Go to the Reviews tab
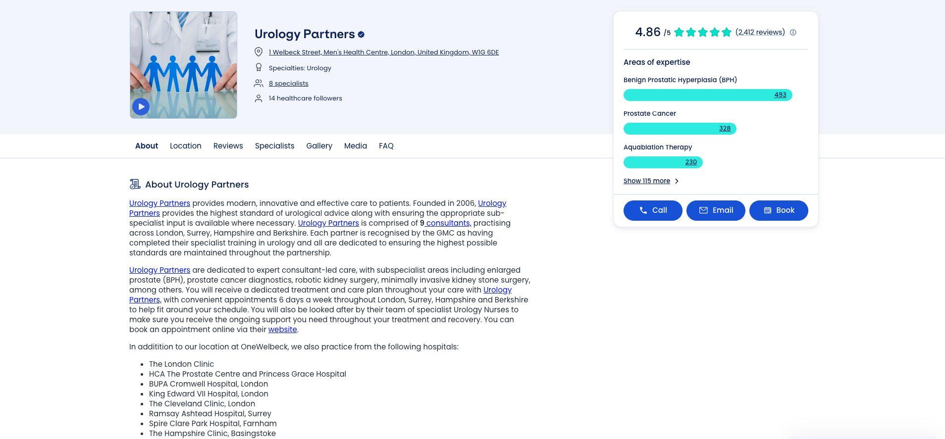 (228, 146)
